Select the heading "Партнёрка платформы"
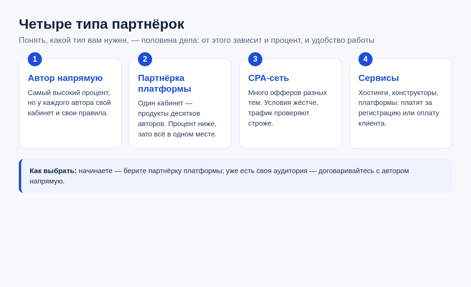 (x=164, y=83)
